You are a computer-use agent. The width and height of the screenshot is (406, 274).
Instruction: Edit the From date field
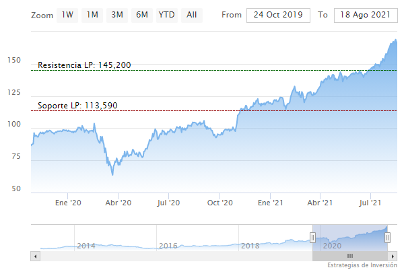[x=279, y=15]
